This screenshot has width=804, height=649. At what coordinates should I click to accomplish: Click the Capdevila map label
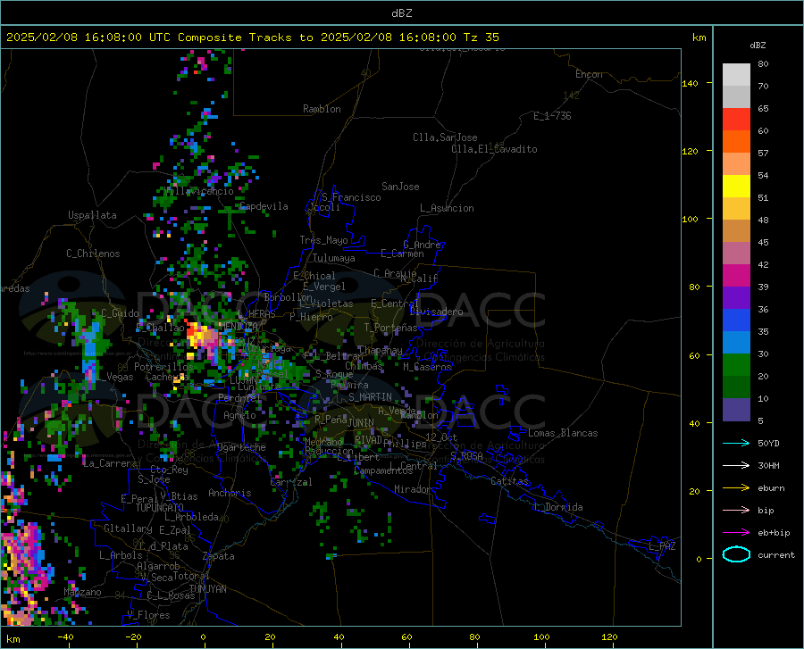click(x=264, y=206)
